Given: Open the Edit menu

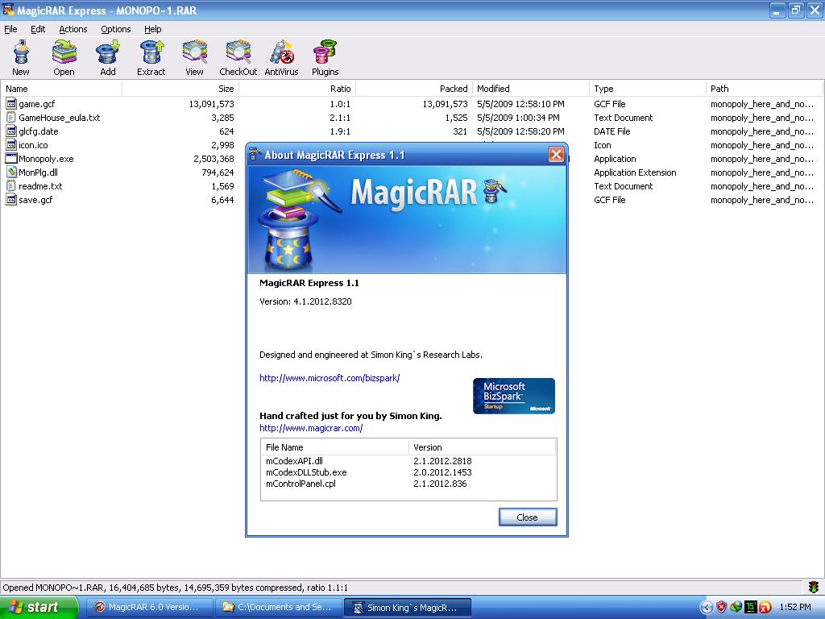Looking at the screenshot, I should tap(38, 29).
